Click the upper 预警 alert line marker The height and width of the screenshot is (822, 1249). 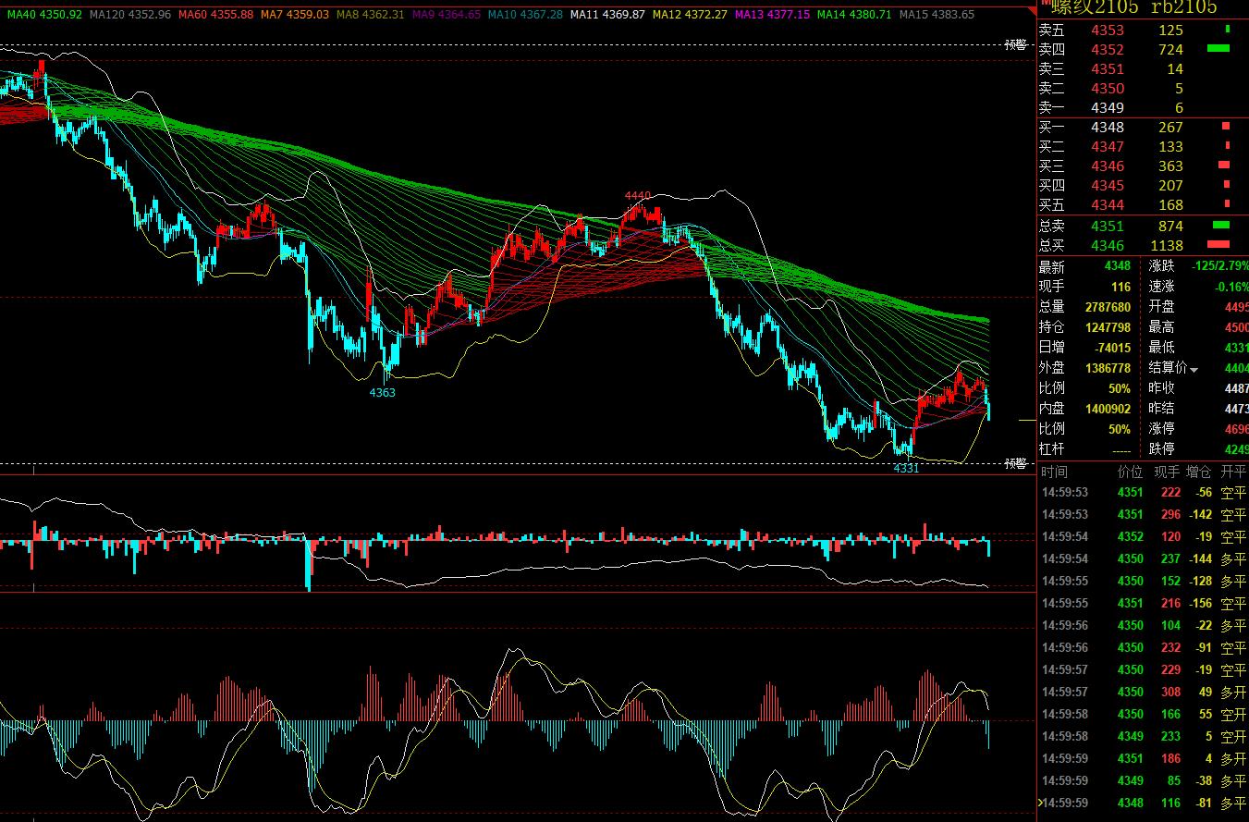pos(1016,44)
